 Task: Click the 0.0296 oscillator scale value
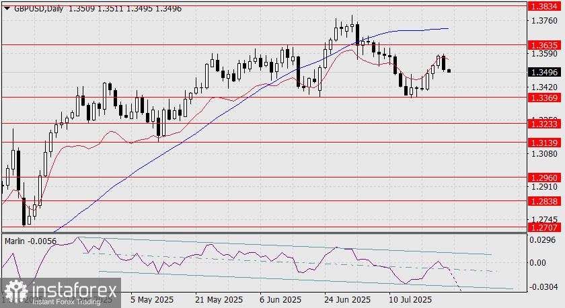[x=543, y=240]
